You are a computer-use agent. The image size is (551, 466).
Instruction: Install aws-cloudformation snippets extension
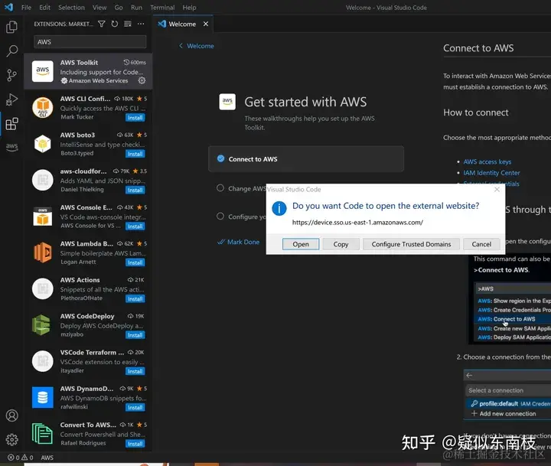point(135,190)
